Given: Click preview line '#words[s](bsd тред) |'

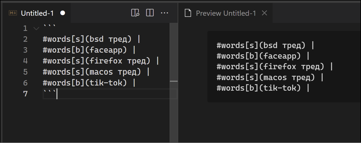Looking at the screenshot, I should (265, 45).
